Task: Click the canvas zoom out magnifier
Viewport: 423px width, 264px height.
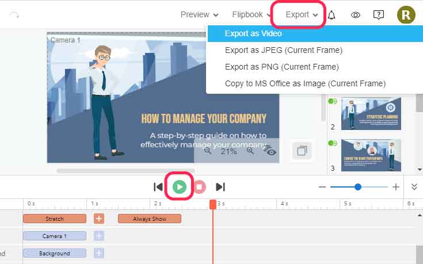Action: 208,151
